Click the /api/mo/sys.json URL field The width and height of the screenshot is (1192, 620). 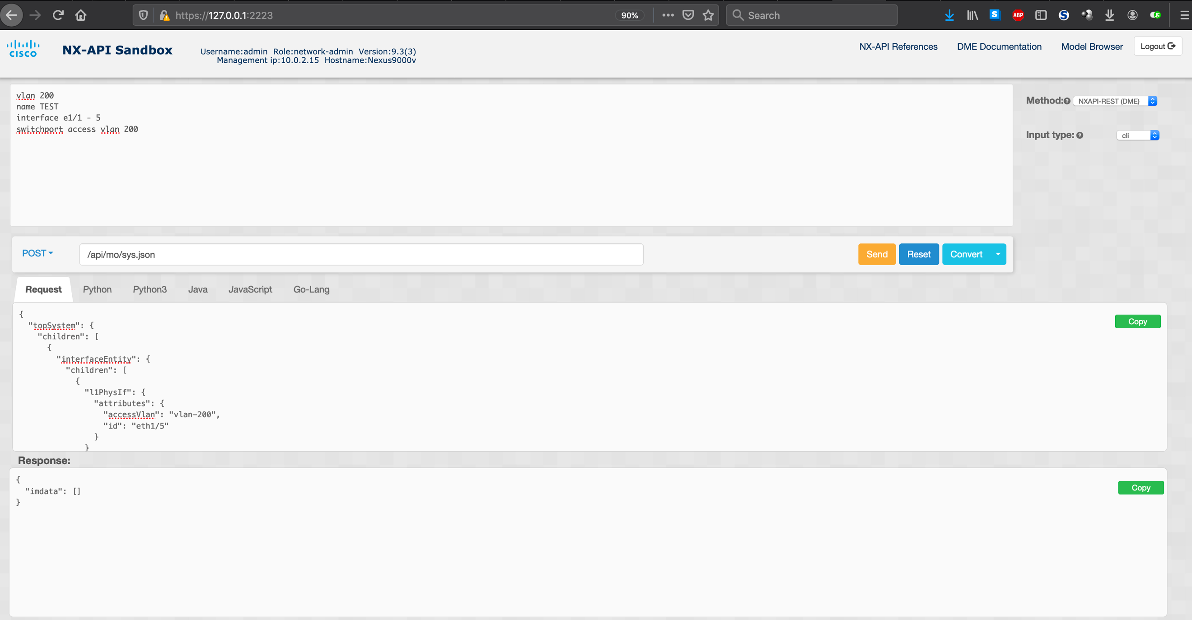tap(361, 254)
